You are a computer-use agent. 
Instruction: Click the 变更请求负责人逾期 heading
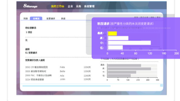coord(35,60)
